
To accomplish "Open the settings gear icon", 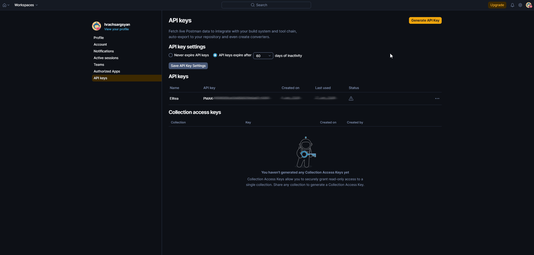I will 520,5.
